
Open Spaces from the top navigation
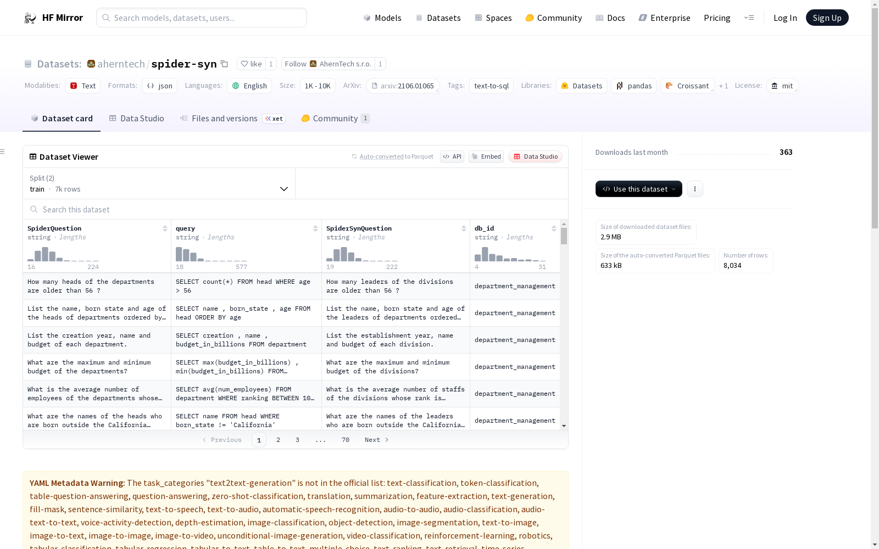(493, 18)
